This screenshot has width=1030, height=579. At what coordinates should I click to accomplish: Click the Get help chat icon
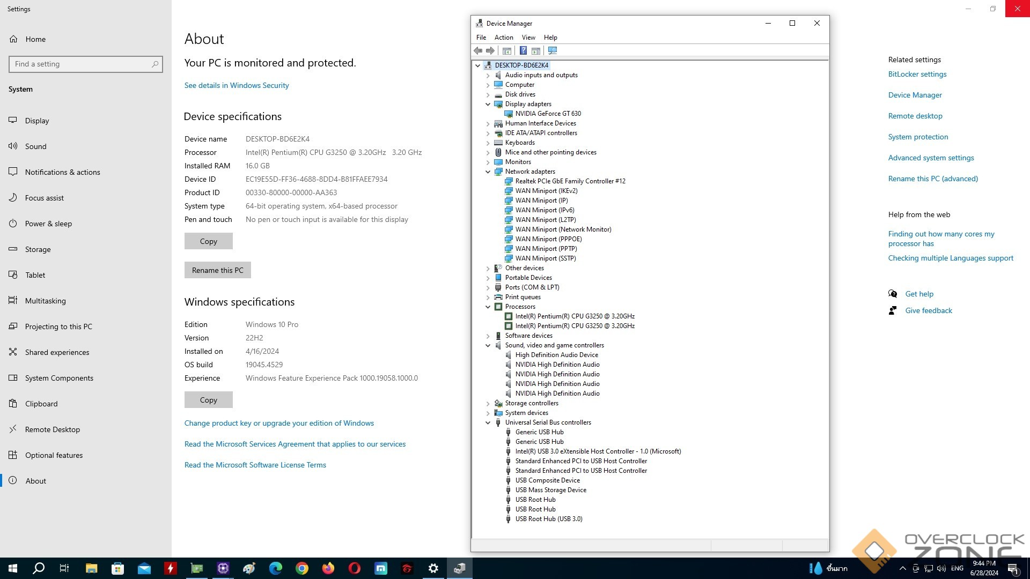893,294
